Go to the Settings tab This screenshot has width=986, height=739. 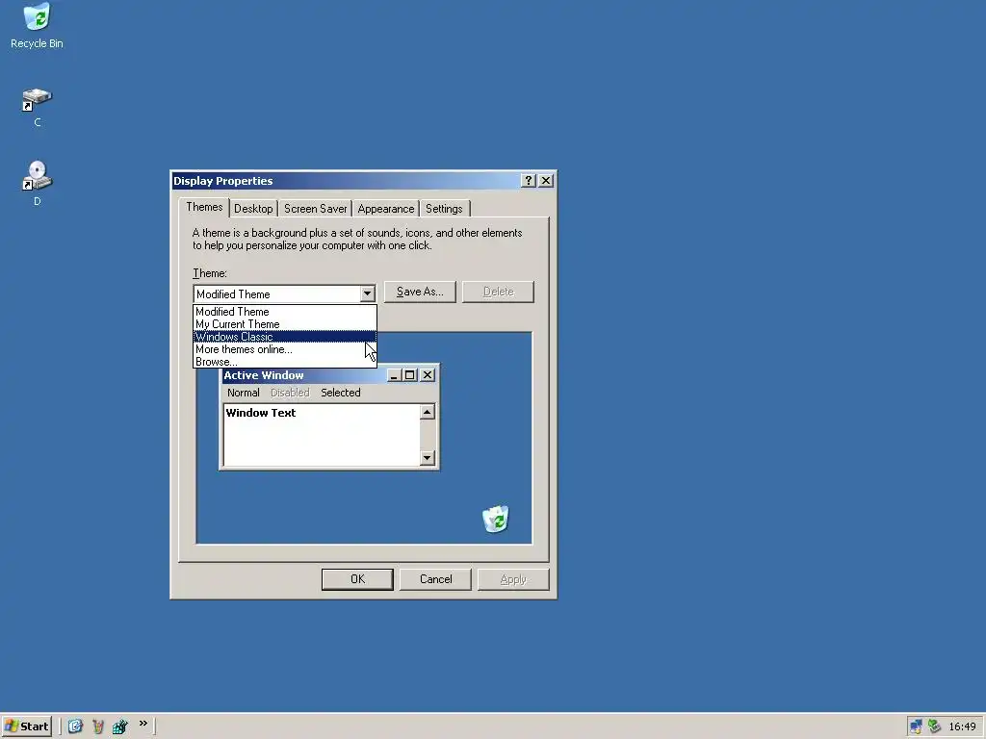coord(444,209)
